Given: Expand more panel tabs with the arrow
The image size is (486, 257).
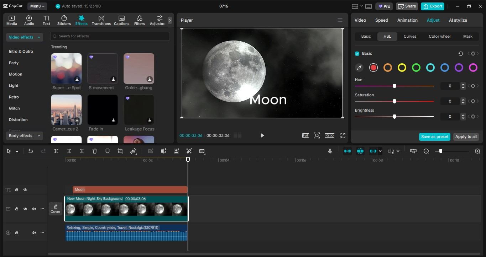Looking at the screenshot, I should point(170,20).
